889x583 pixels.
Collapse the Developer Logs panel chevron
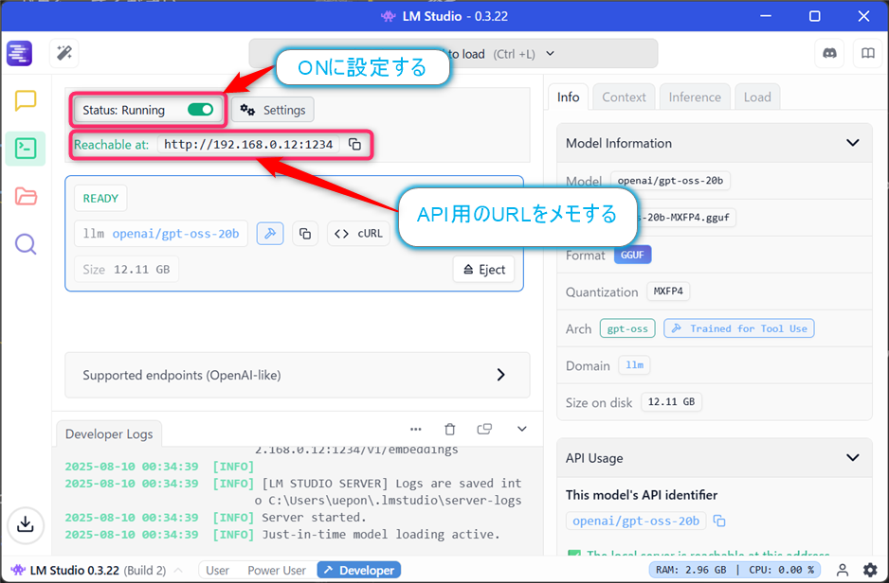point(522,429)
